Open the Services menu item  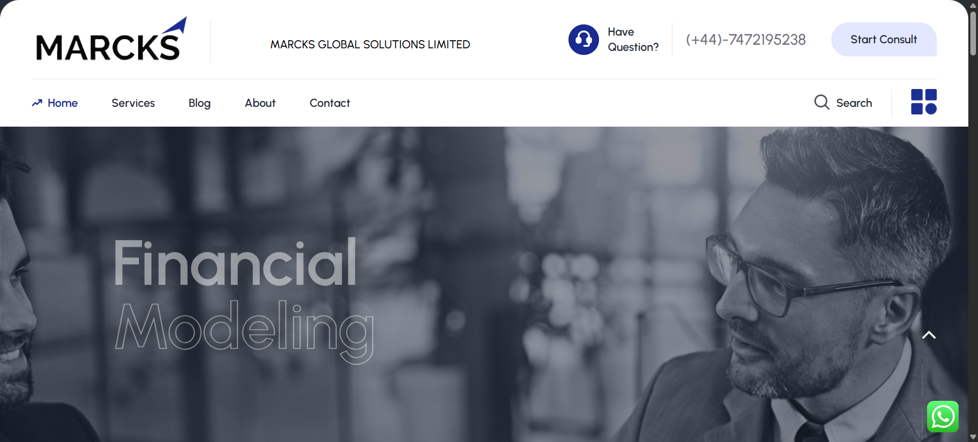[x=133, y=103]
